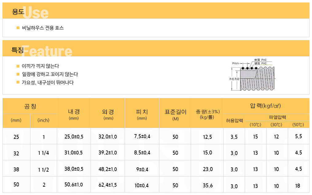Click the '(10℃)' temperature header

point(255,125)
